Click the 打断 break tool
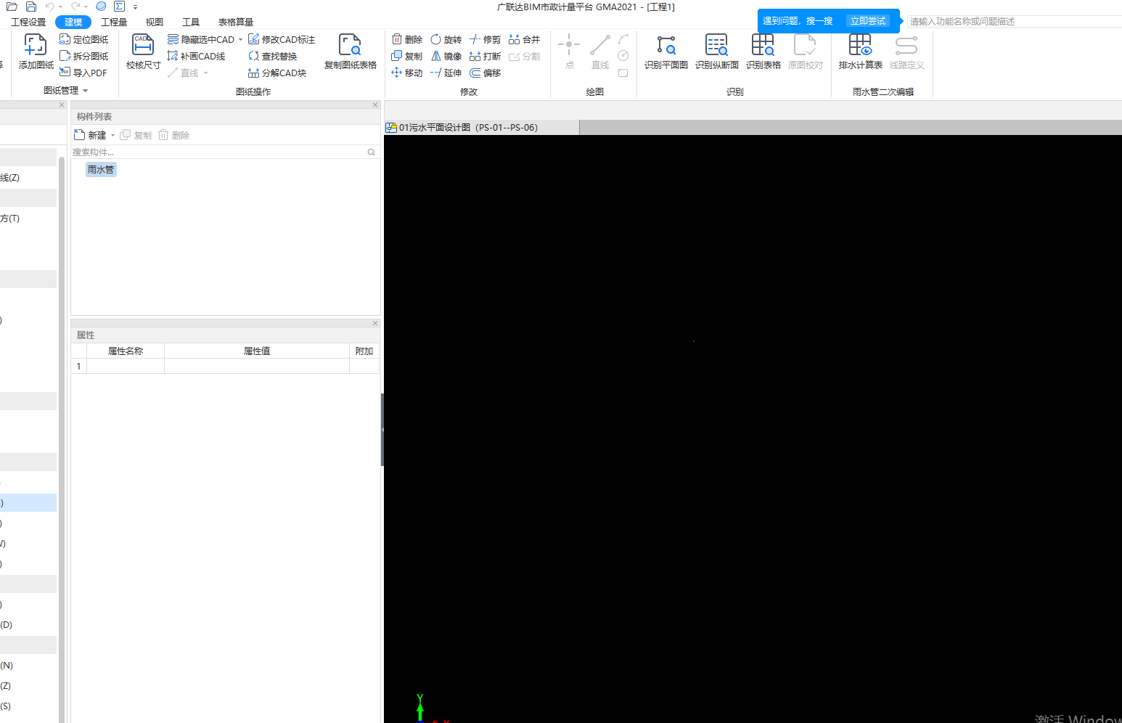1122x723 pixels. tap(486, 56)
